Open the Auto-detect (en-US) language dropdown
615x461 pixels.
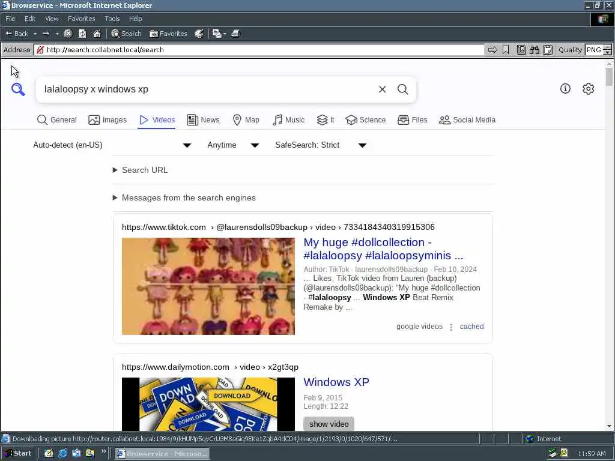click(112, 145)
